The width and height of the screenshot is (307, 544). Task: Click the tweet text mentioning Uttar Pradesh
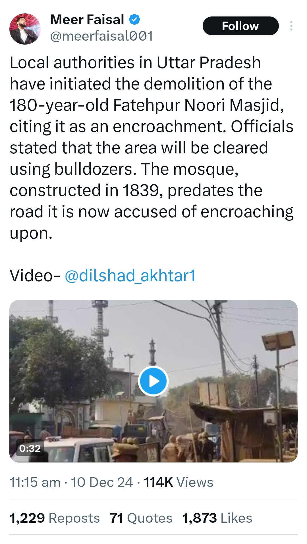(135, 62)
